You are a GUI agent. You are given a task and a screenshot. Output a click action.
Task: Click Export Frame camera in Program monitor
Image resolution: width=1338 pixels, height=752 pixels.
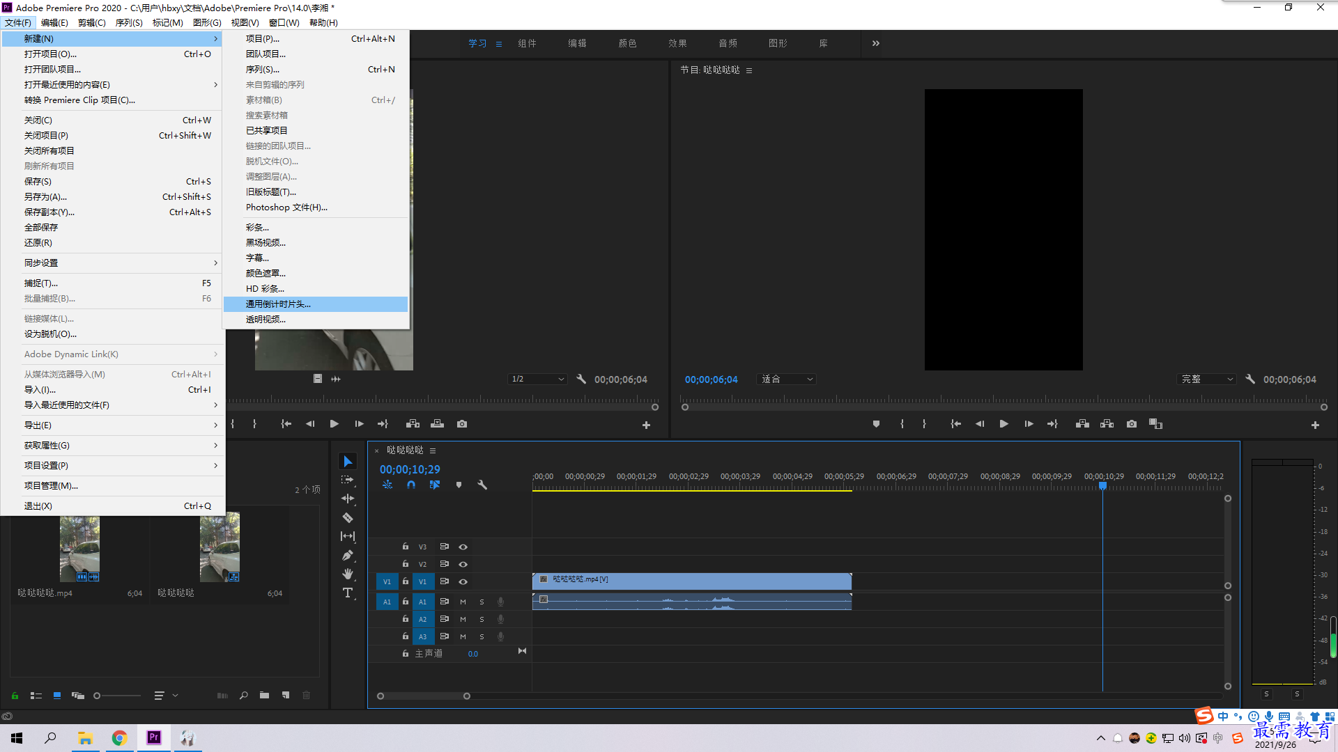(x=1132, y=424)
